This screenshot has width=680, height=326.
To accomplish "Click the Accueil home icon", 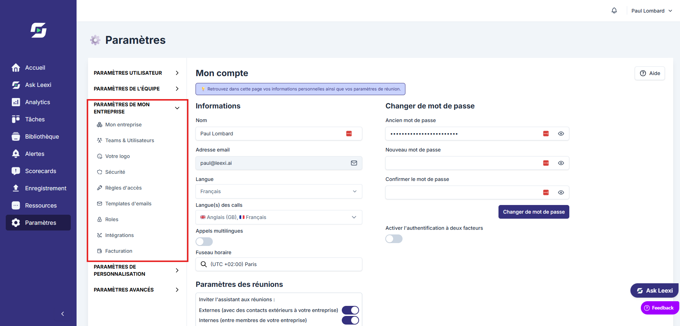I will click(x=16, y=67).
